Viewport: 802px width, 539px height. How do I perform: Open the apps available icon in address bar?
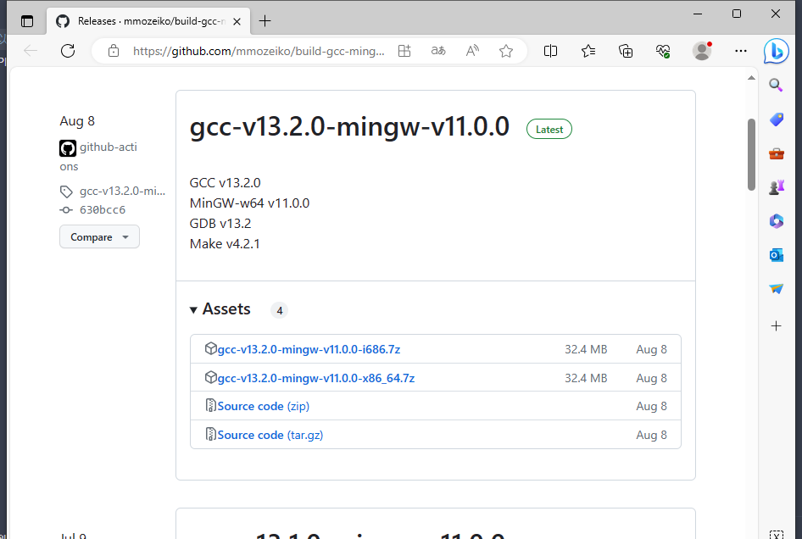click(404, 51)
